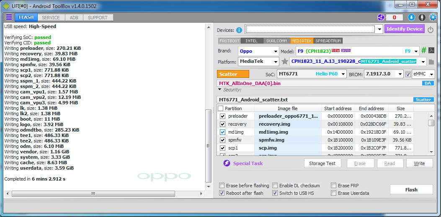This screenshot has height=217, width=441.
Task: Open the Model dropdown showing F9
Action: [x=416, y=52]
